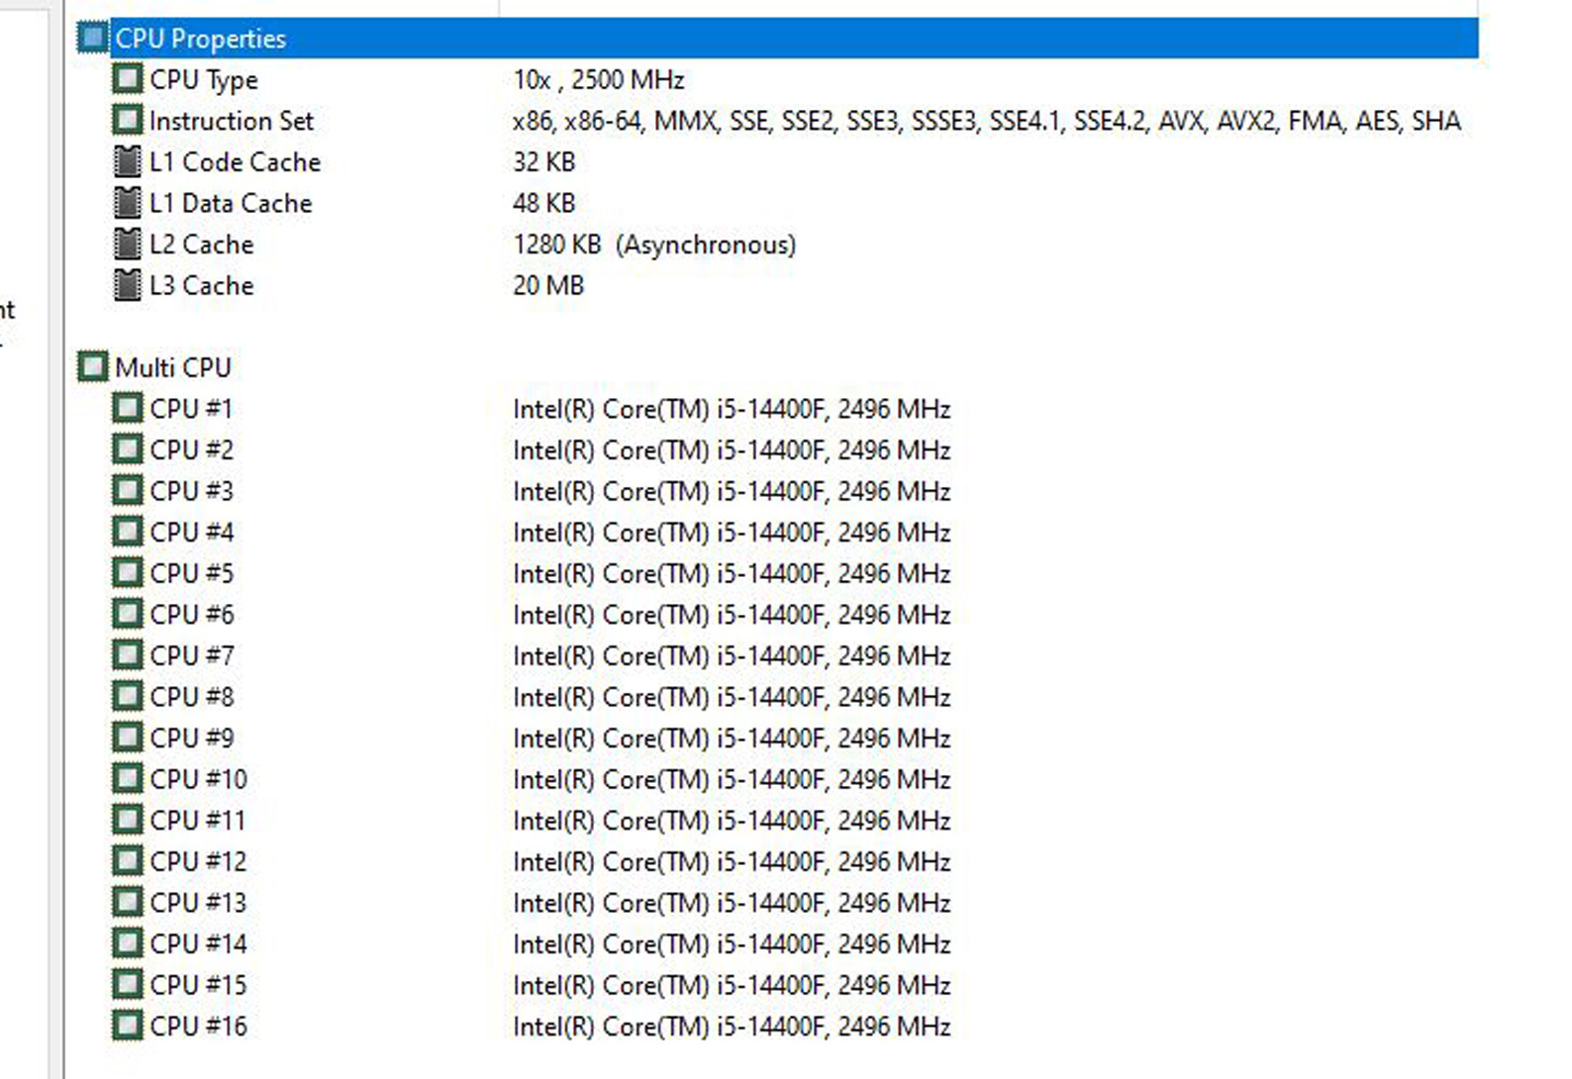Click the 48 KB value
Screen dimensions: 1572x1079
click(x=543, y=203)
